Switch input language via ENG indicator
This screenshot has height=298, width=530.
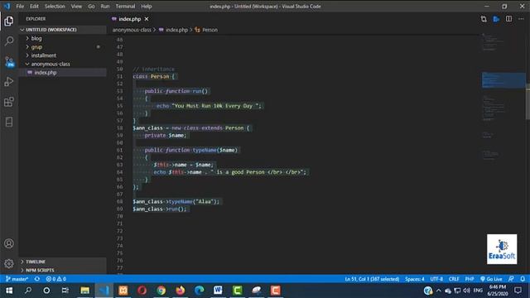[478, 291]
